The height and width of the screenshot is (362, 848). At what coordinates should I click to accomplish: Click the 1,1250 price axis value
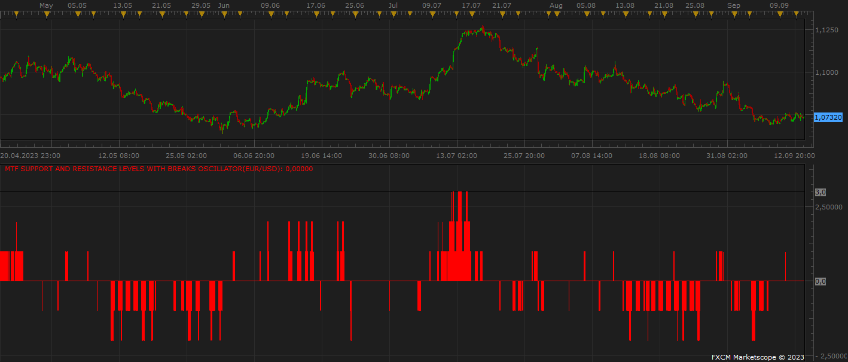[x=828, y=29]
